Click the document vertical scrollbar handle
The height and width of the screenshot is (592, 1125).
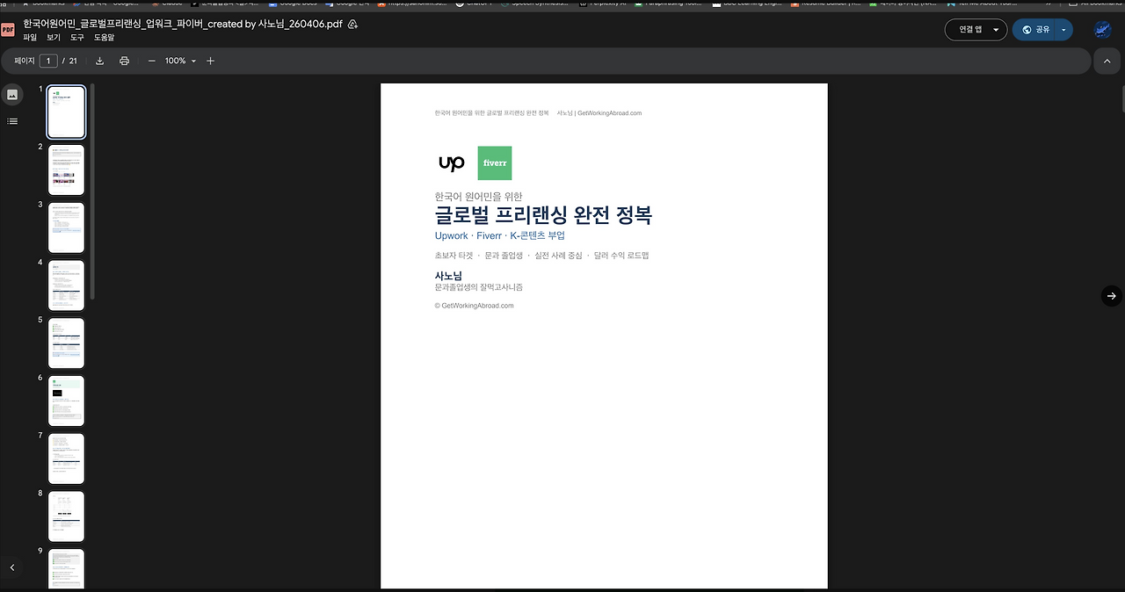[x=1121, y=97]
